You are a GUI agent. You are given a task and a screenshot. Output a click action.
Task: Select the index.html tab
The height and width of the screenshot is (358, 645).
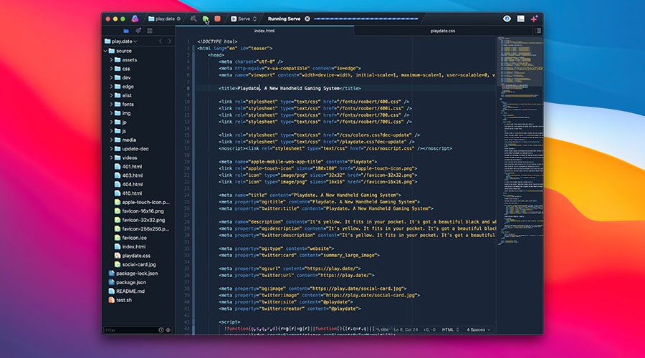tap(264, 32)
